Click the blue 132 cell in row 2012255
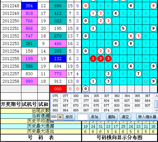The width and height of the screenshot is (158, 142). point(58,59)
